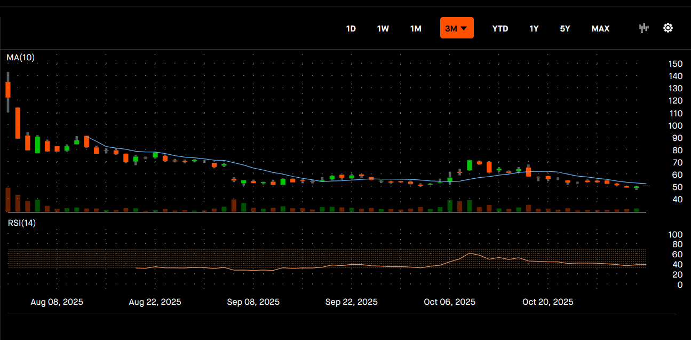This screenshot has width=691, height=340.
Task: Click the large green candle in early October
Action: click(470, 165)
